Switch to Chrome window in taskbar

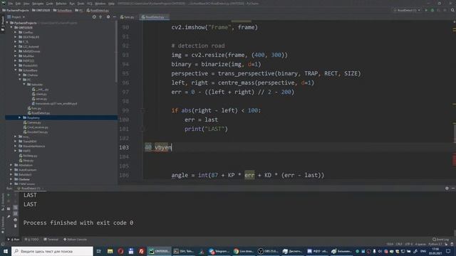click(244, 251)
